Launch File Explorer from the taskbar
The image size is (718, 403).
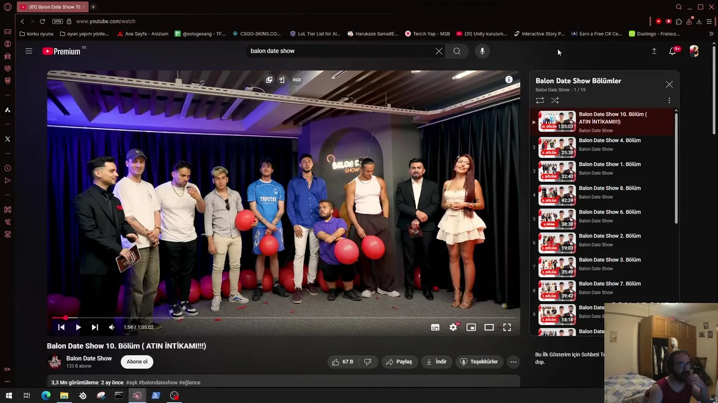64,396
